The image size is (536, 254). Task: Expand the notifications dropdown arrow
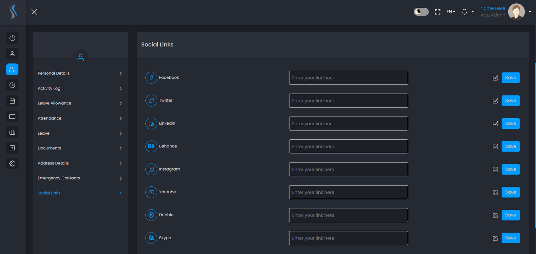tap(473, 12)
